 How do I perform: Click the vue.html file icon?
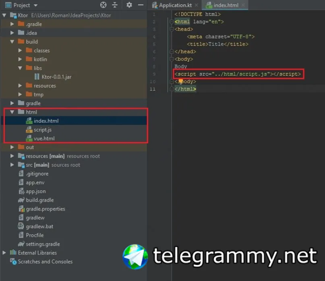click(x=29, y=138)
